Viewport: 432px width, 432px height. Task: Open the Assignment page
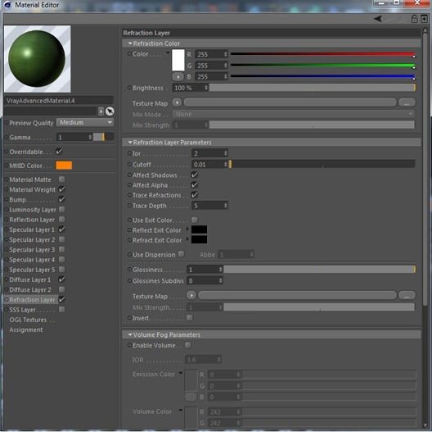26,330
